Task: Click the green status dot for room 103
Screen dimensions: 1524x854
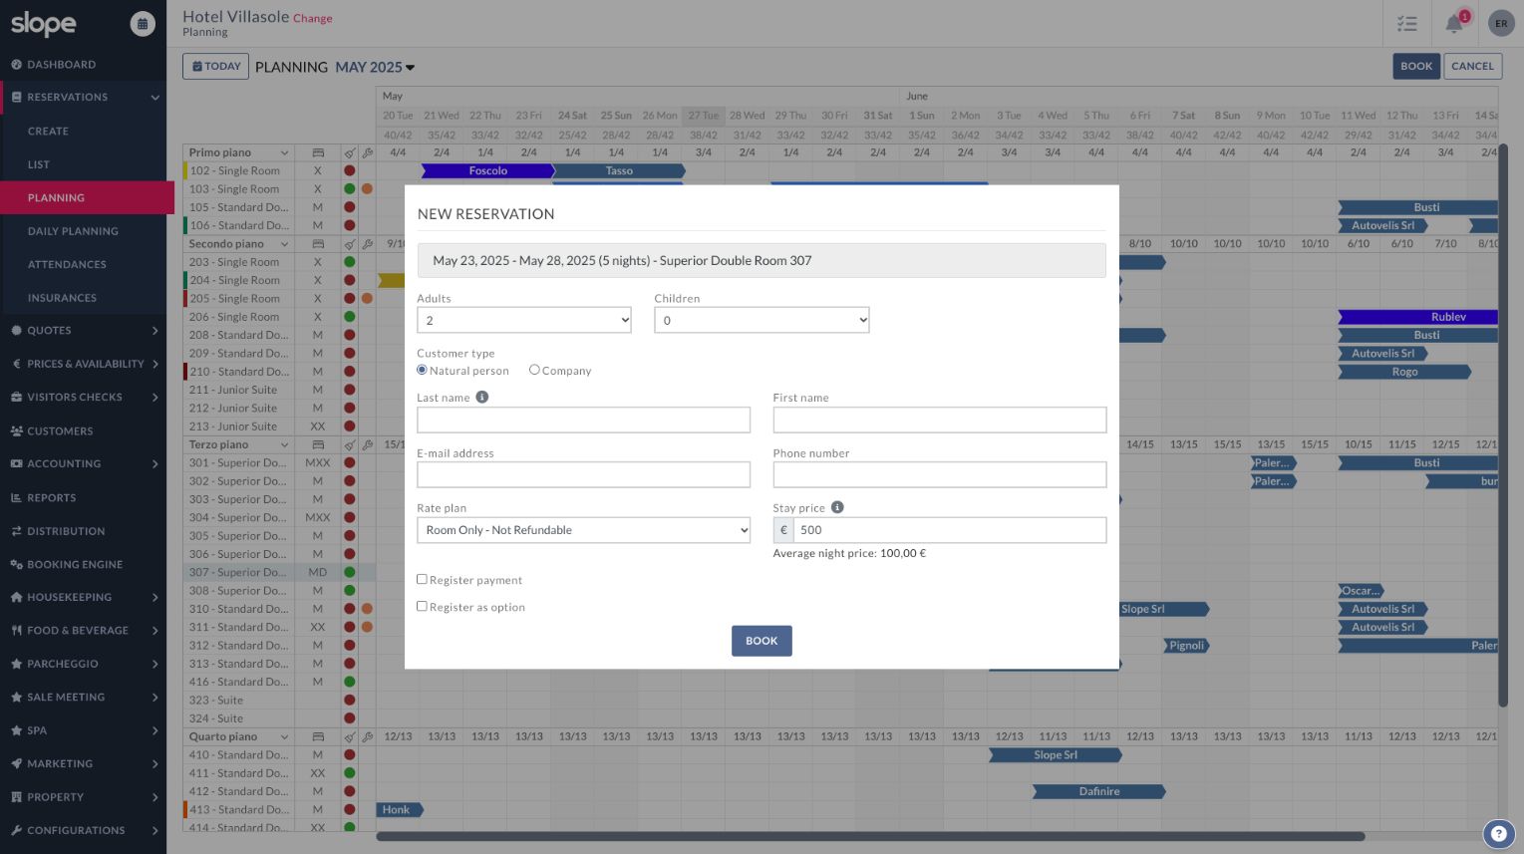Action: [349, 189]
